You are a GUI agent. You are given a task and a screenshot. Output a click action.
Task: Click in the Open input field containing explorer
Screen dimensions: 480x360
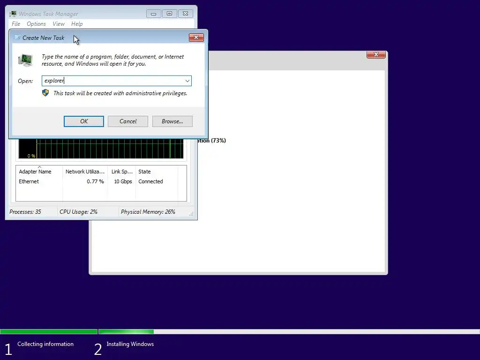(116, 81)
